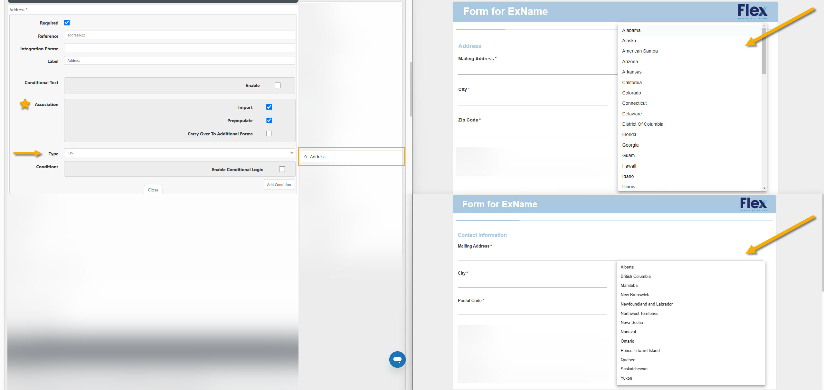Choose District Of Columbia option
Viewport: 824px width, 390px height.
tap(690, 124)
